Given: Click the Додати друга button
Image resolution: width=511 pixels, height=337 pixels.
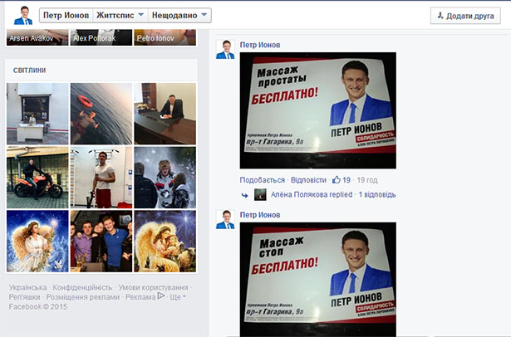Looking at the screenshot, I should pos(465,16).
